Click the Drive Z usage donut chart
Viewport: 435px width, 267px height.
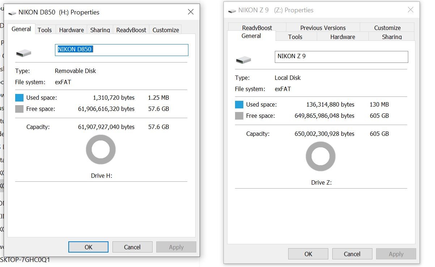pos(320,156)
